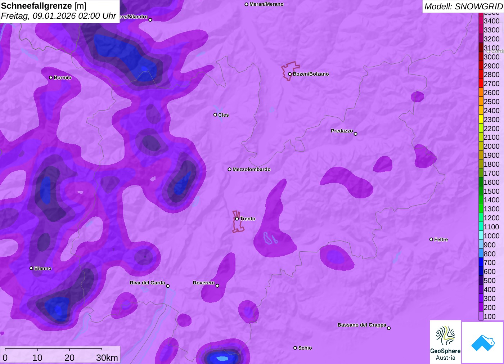Click the '2000' legend value
This screenshot has height=364, width=504.
tap(492, 146)
